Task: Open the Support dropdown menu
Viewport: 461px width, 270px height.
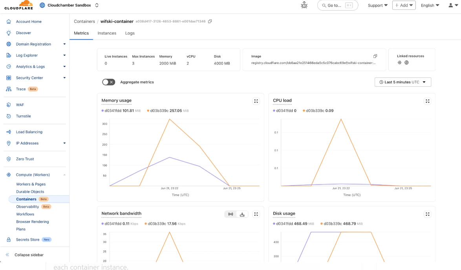Action: click(x=377, y=5)
